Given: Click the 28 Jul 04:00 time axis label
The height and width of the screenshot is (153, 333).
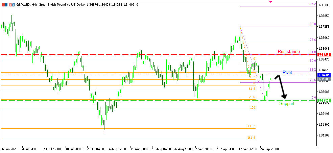Looking at the screenshot, I should pos(95,149).
